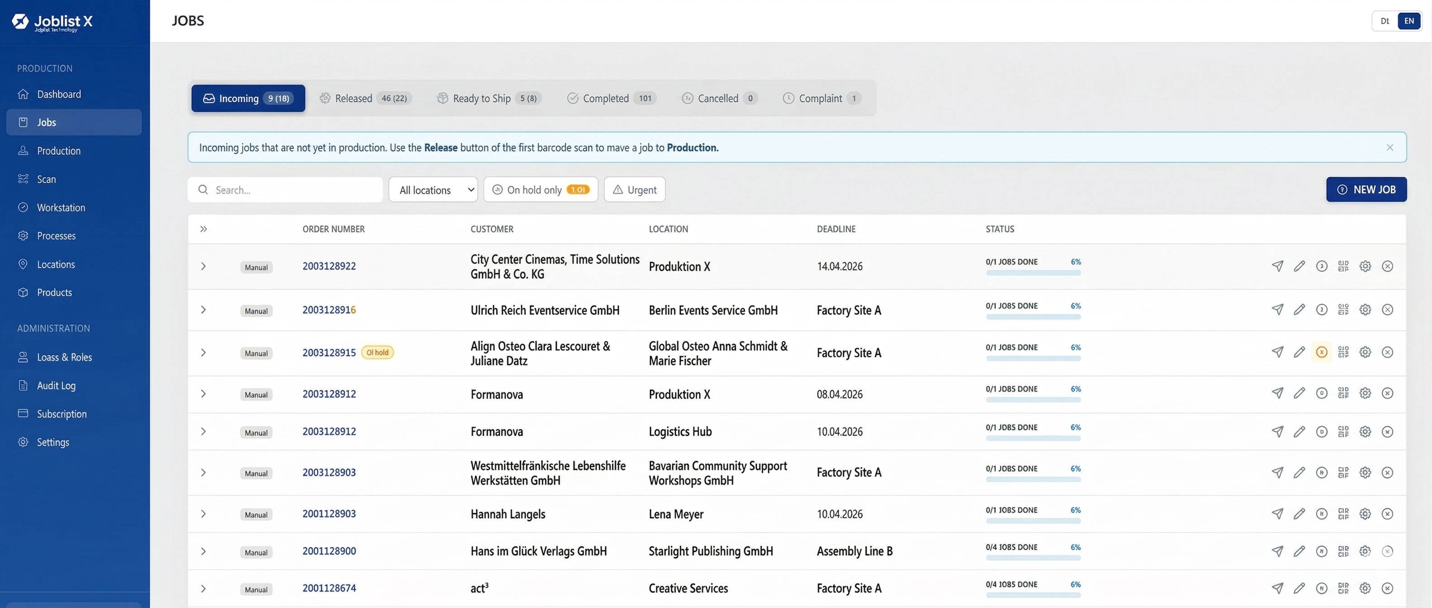Open the QR code icon for order 2003128903
This screenshot has height=608, width=1432.
click(1343, 472)
